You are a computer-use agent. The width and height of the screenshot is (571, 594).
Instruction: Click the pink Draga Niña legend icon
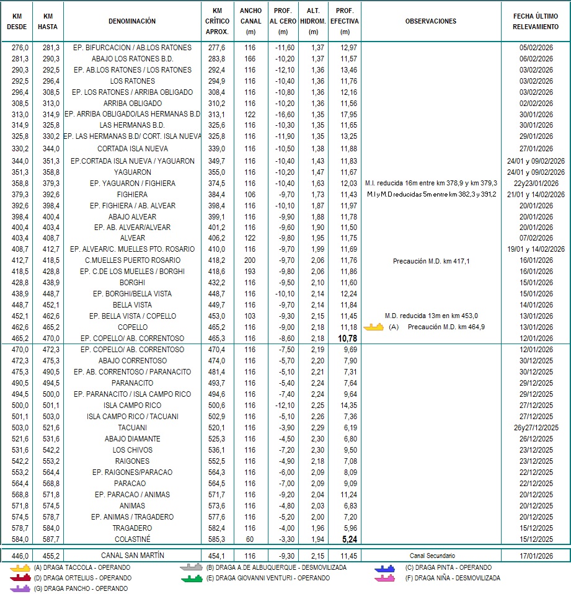[385, 578]
